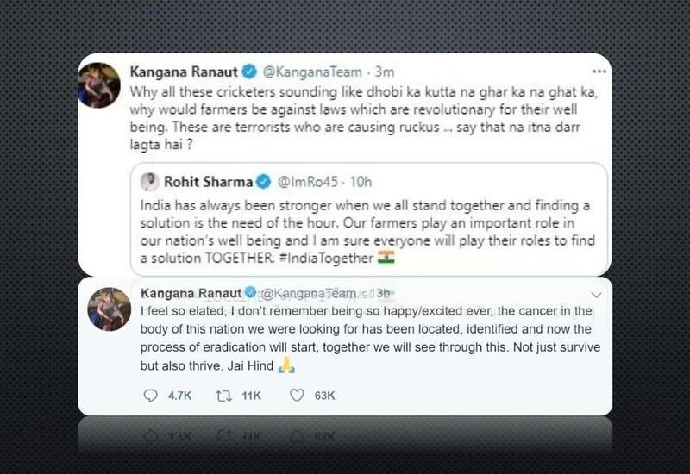Click the reply icon showing 4.7K
This screenshot has width=690, height=474.
coord(152,396)
